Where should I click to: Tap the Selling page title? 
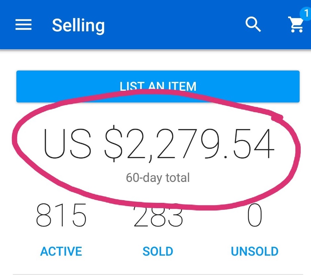click(x=78, y=25)
